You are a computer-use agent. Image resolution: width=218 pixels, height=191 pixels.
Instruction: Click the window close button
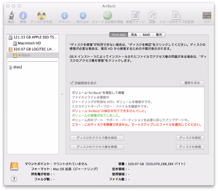coord(8,6)
